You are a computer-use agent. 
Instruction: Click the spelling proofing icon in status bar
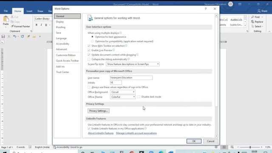point(30,147)
